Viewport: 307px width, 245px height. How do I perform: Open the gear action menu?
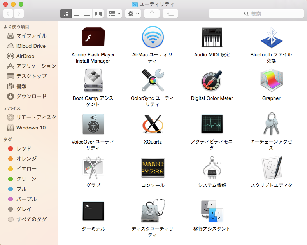(x=133, y=14)
